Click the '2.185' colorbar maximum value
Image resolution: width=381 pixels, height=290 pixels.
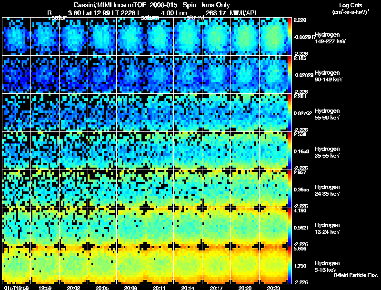(300, 58)
